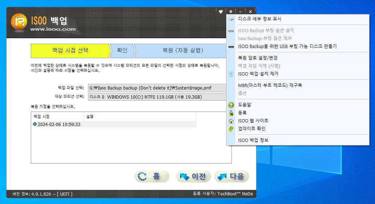Image resolution: width=375 pixels, height=204 pixels.
Task: Click 등록 사용자: TechBoot NaDa status text
Action: (223, 194)
